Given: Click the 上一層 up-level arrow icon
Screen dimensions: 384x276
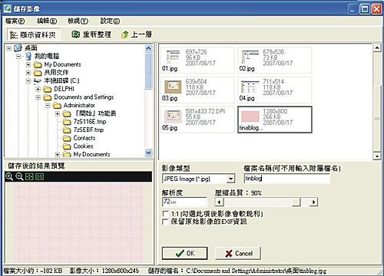Looking at the screenshot, I should [124, 34].
